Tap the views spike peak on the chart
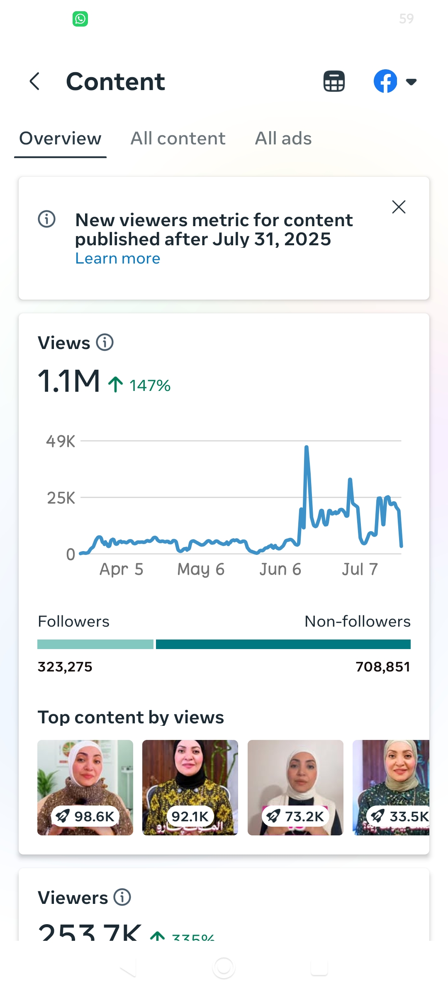The height and width of the screenshot is (996, 448). pos(307,447)
